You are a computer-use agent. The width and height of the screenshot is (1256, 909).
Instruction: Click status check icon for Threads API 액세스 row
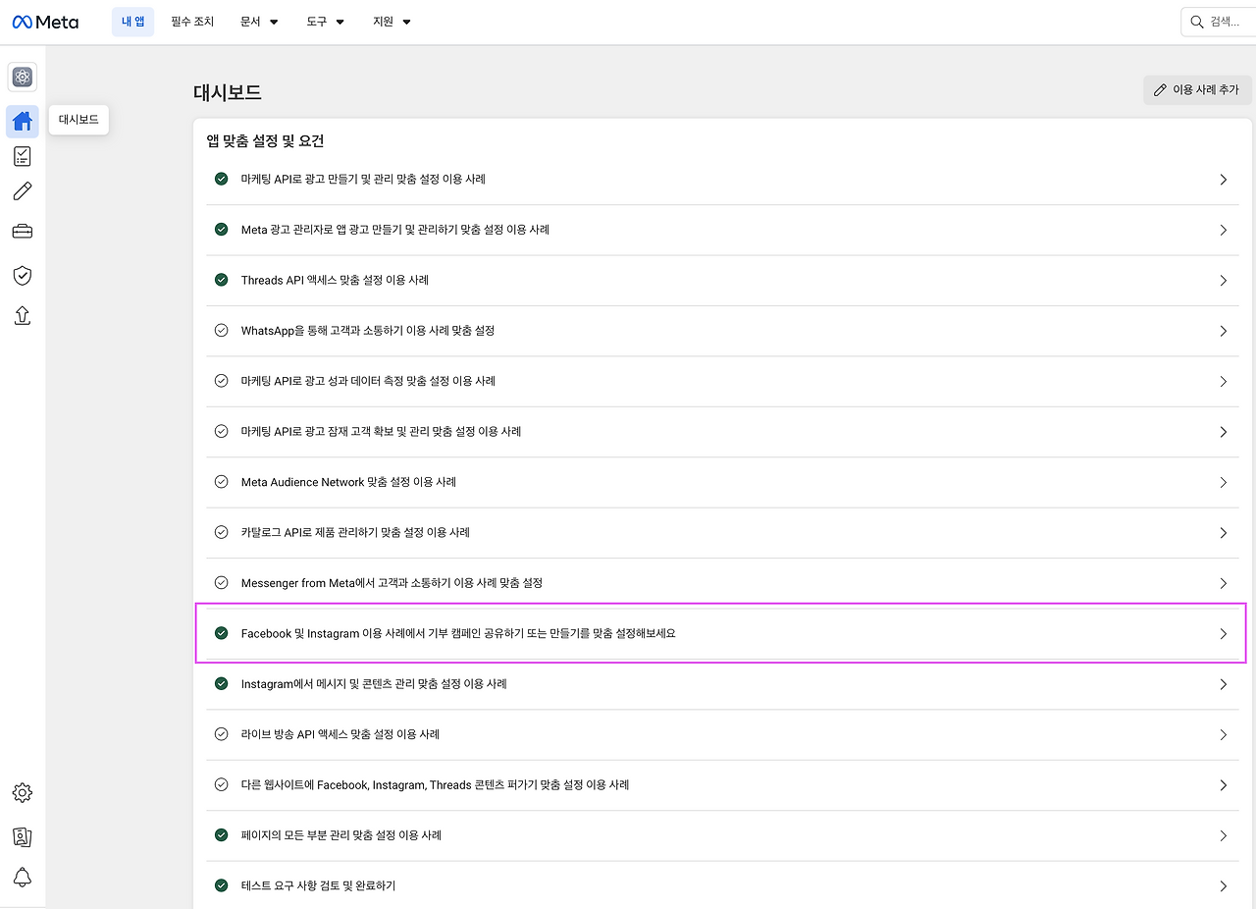(x=222, y=280)
